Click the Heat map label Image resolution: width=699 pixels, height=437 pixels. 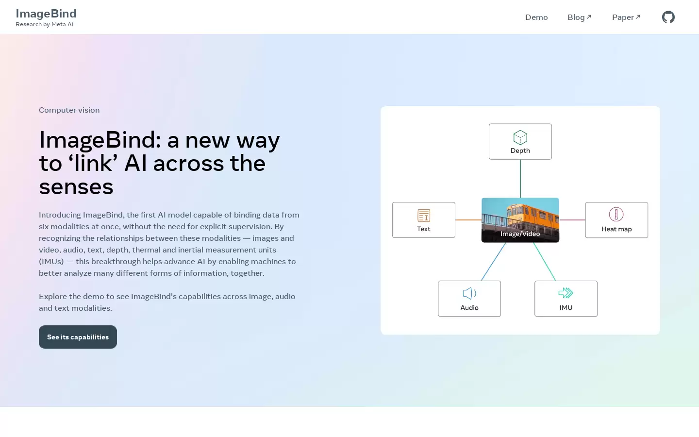[616, 229]
